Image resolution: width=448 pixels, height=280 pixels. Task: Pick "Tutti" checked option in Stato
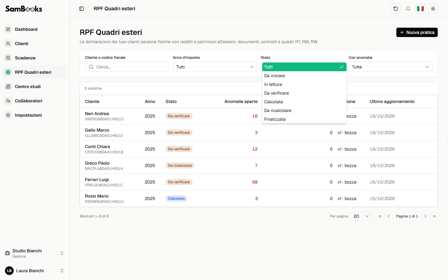(304, 67)
